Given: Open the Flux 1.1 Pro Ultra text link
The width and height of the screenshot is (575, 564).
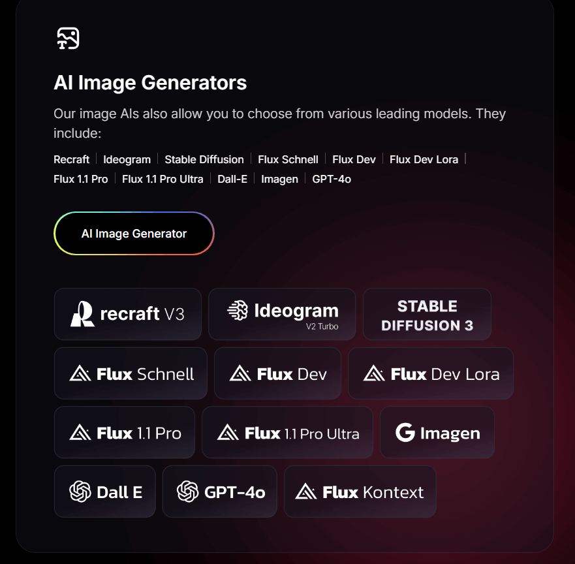Looking at the screenshot, I should pyautogui.click(x=163, y=179).
